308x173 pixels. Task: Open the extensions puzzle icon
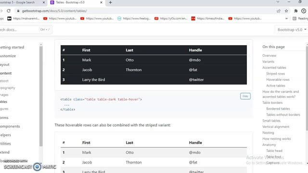pyautogui.click(x=296, y=11)
